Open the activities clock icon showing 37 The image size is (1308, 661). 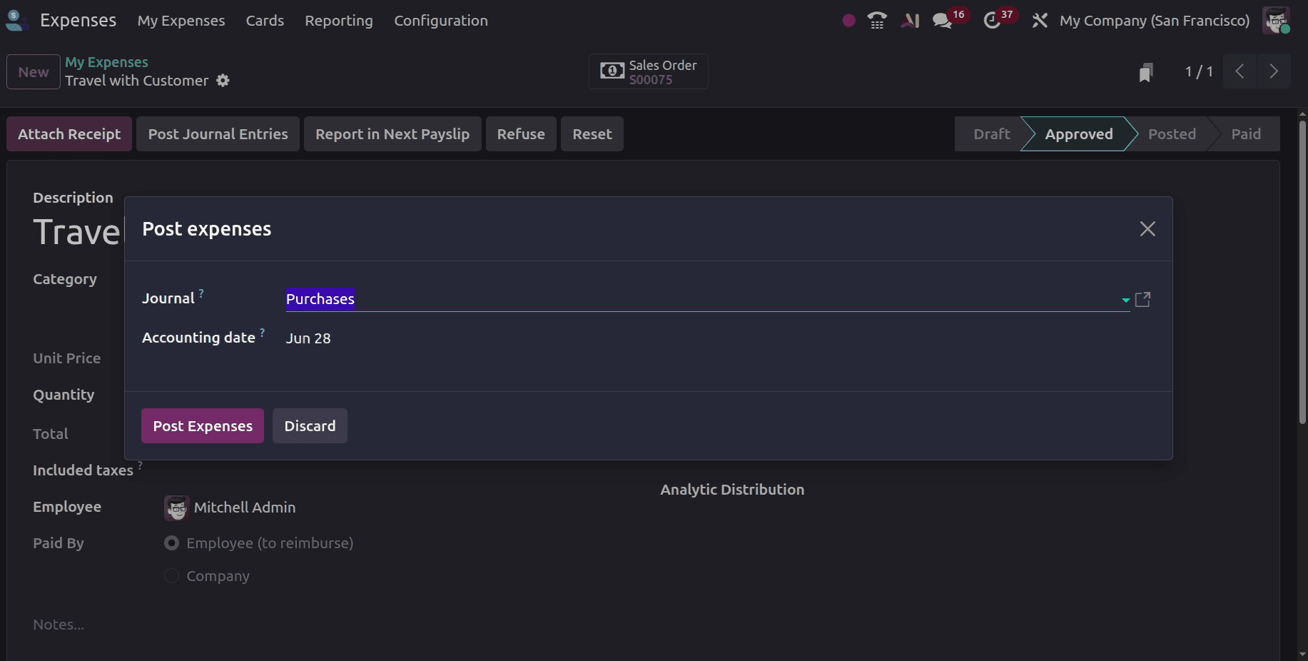click(992, 21)
